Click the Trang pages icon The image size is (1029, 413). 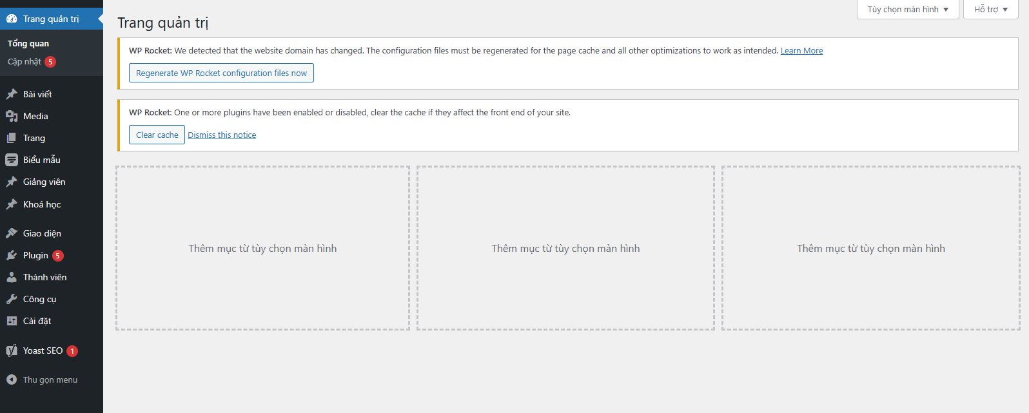coord(12,138)
